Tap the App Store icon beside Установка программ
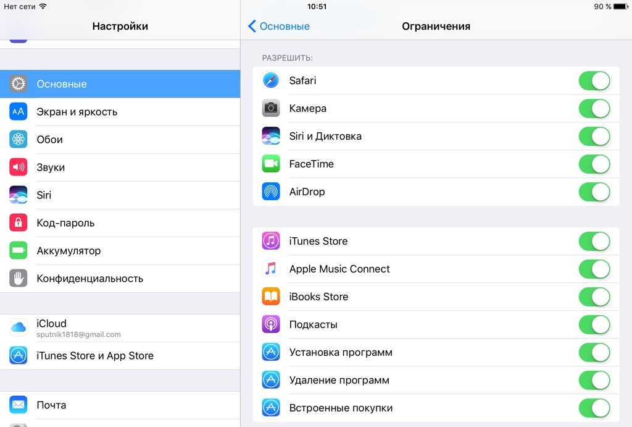Screen dimensions: 632x427 point(271,352)
